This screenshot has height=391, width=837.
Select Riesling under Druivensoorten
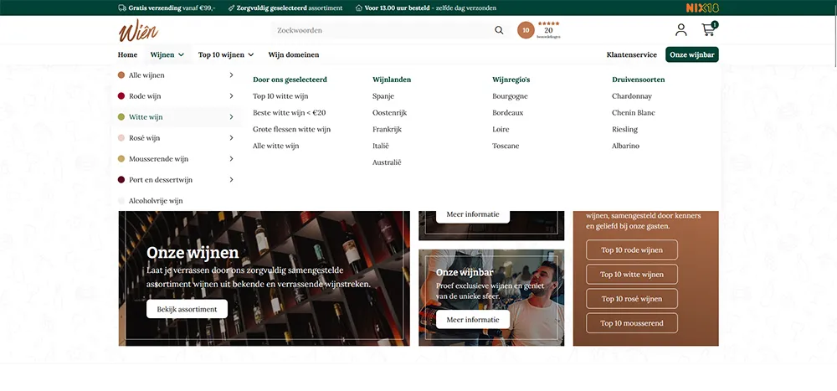tap(624, 129)
